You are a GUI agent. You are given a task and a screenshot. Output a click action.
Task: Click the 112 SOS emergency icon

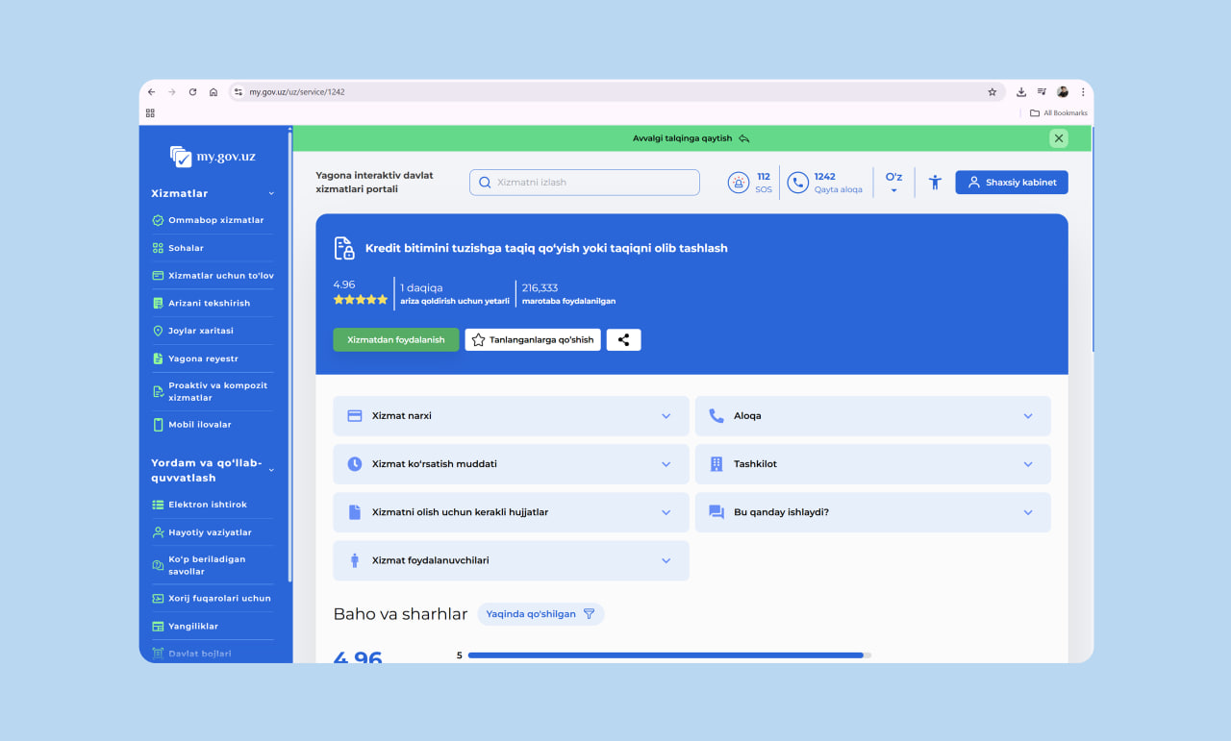739,183
